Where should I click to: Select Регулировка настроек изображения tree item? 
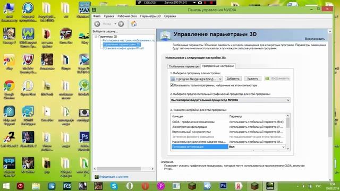click(x=129, y=40)
